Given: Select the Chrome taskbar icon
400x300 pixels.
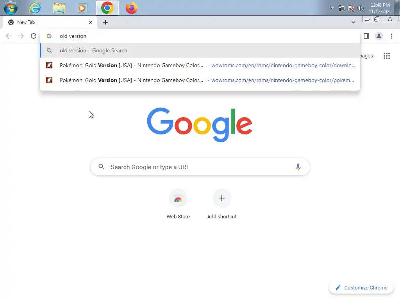Looking at the screenshot, I should [107, 8].
